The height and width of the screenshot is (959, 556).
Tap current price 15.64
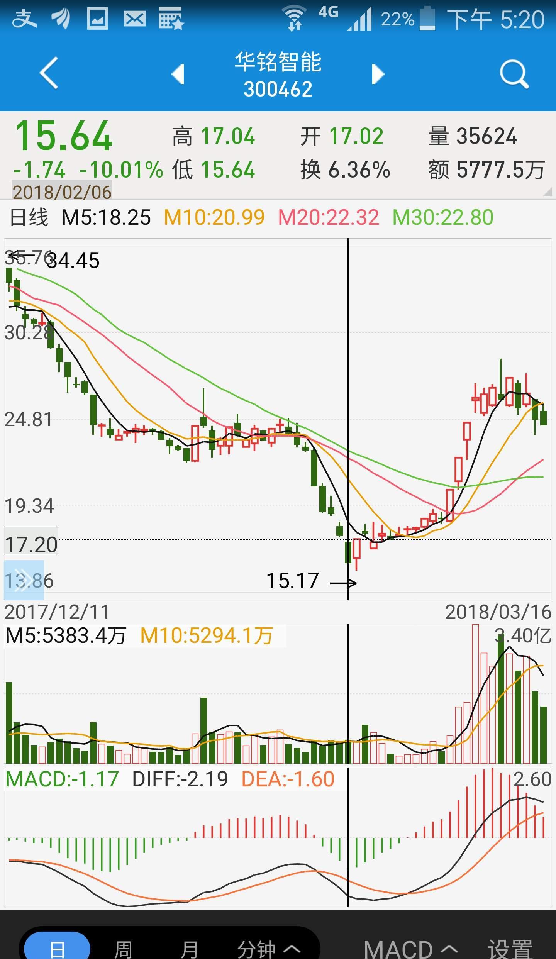click(64, 136)
